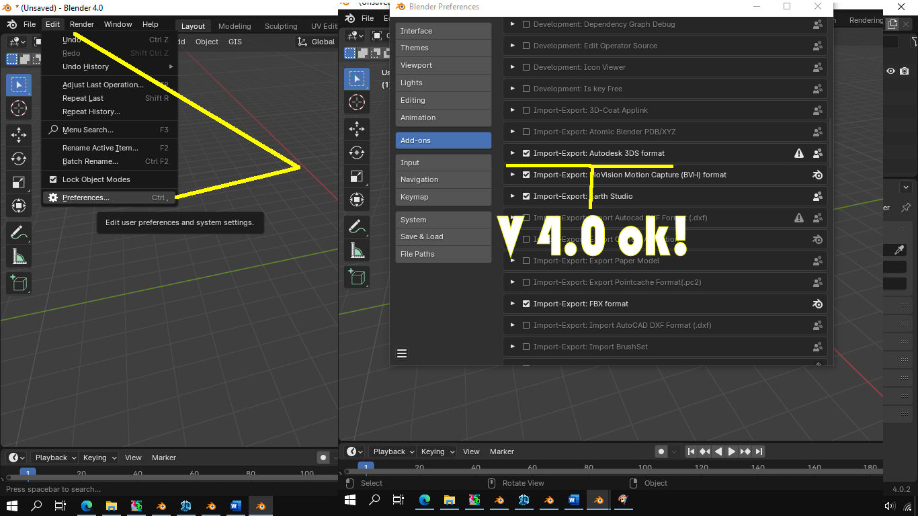918x516 pixels.
Task: Click the volume icon in the system tray
Action: (x=890, y=506)
